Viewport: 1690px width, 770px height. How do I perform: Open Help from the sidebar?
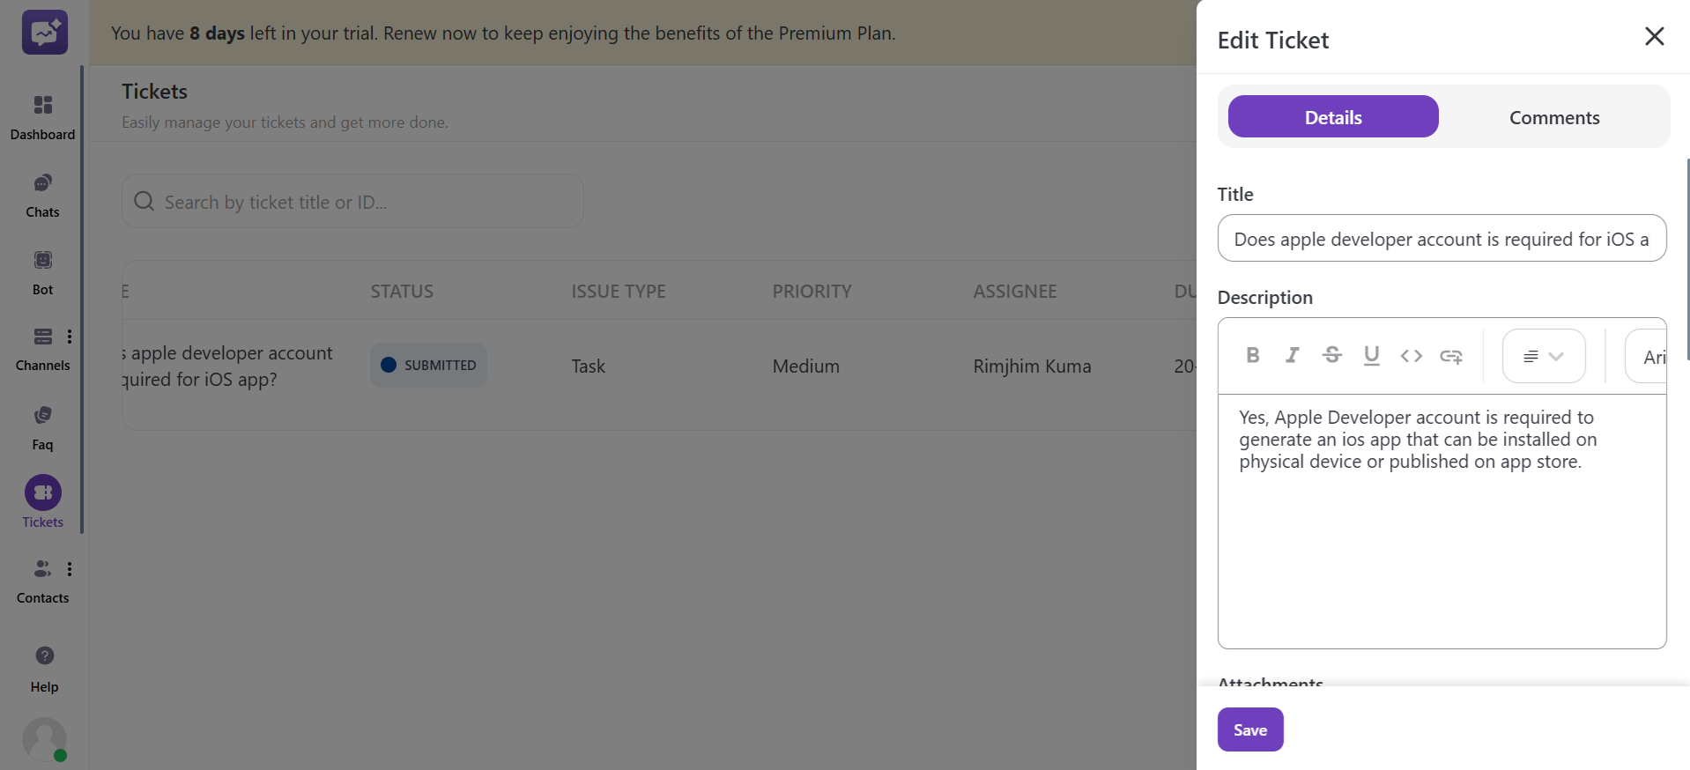tap(44, 669)
